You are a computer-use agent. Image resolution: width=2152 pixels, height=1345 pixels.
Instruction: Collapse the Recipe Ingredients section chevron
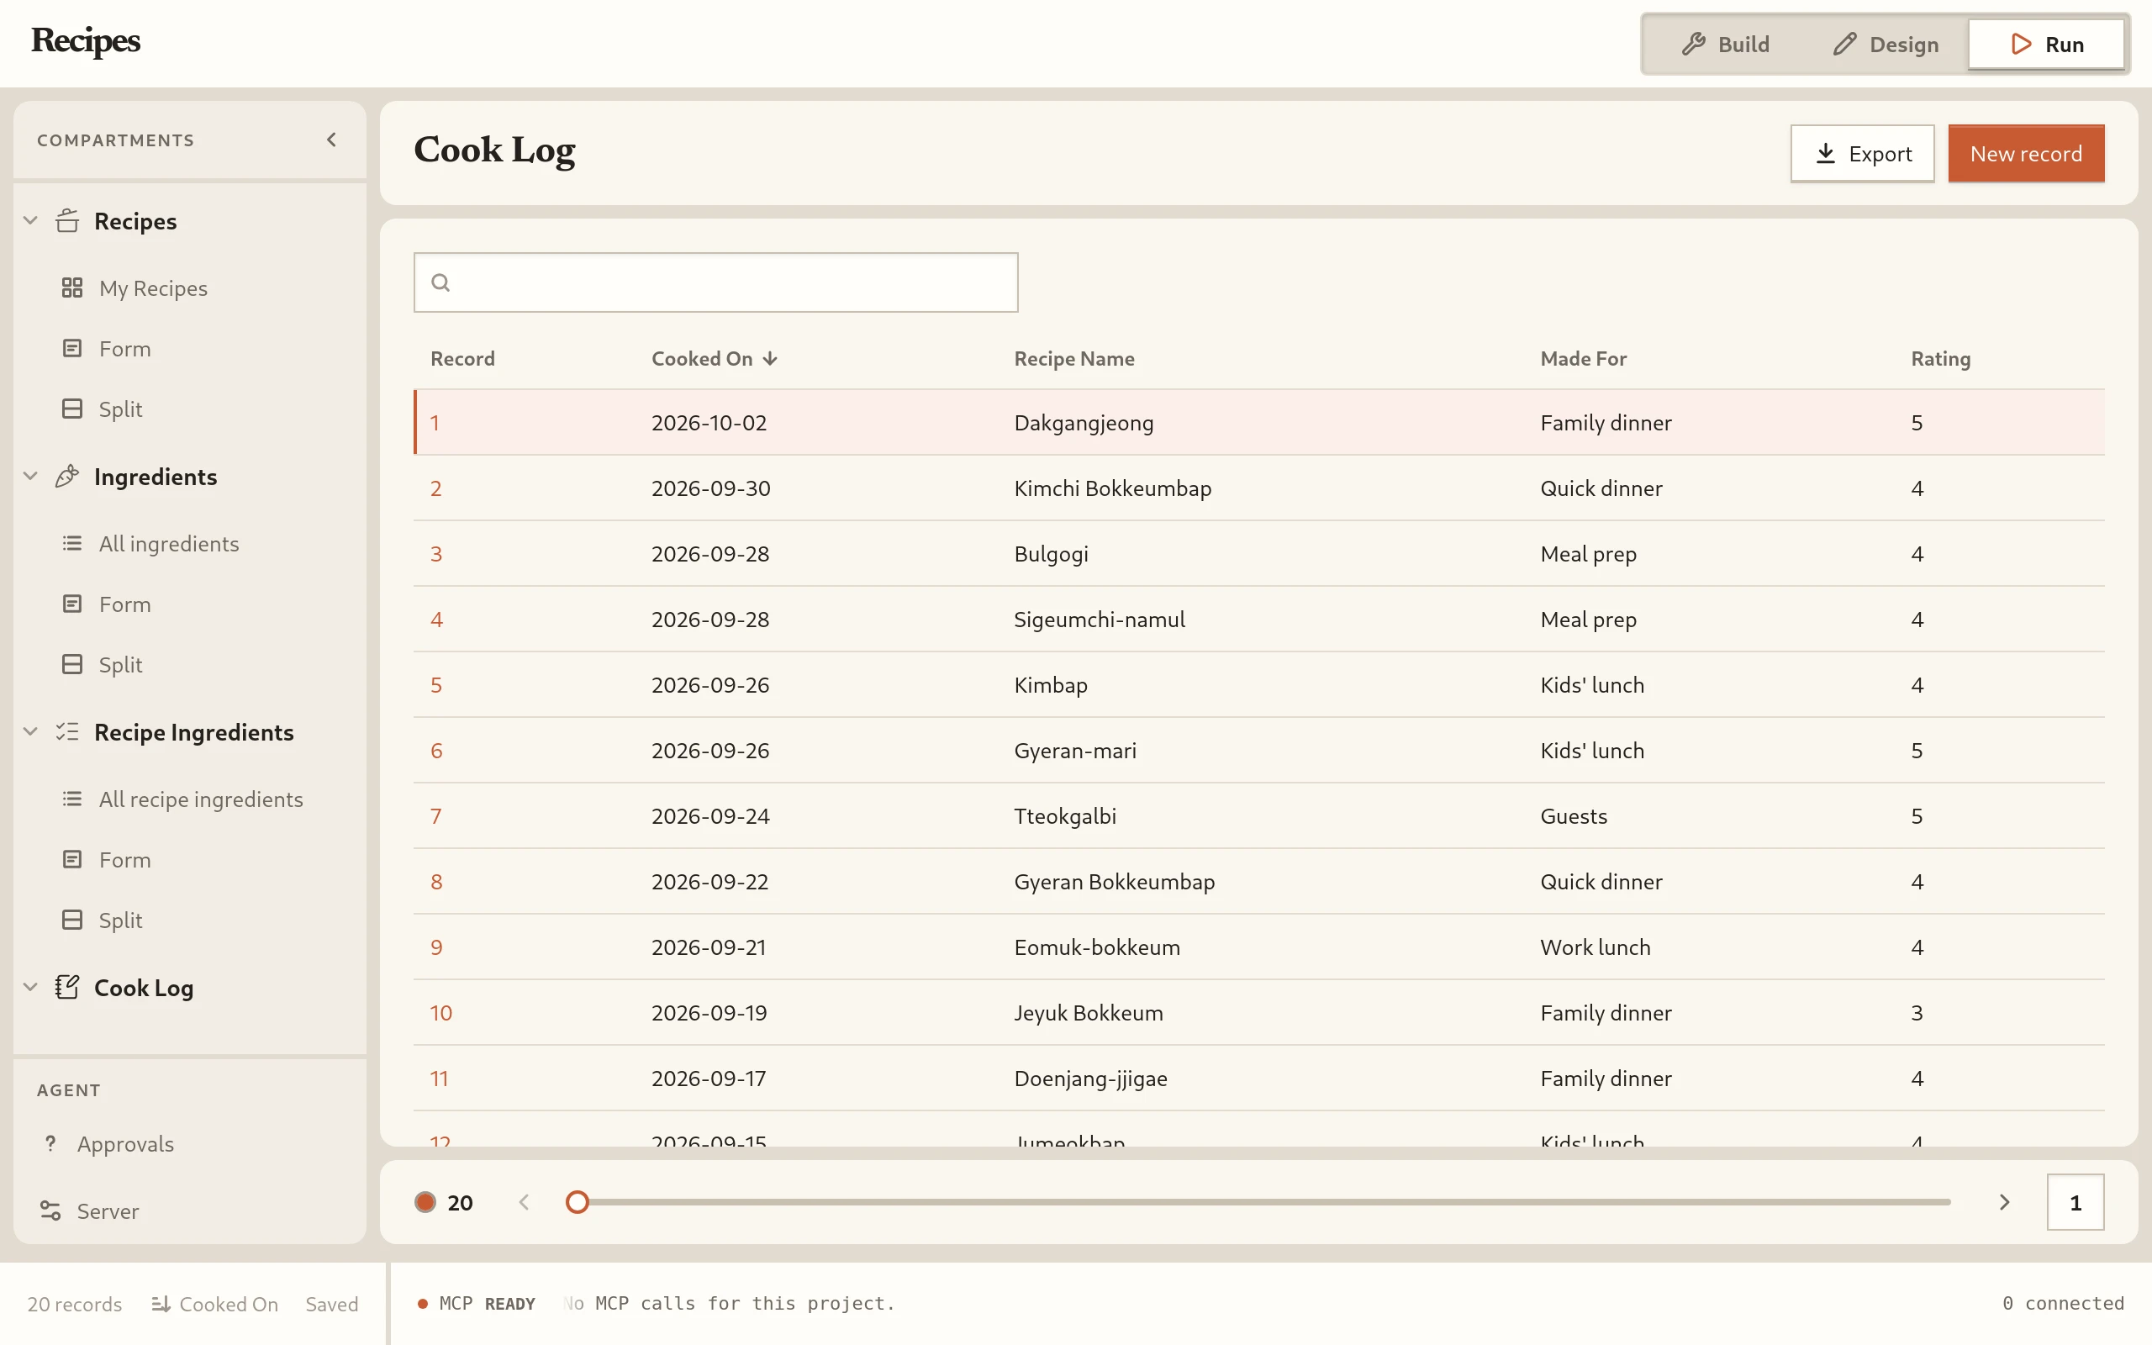pyautogui.click(x=30, y=731)
